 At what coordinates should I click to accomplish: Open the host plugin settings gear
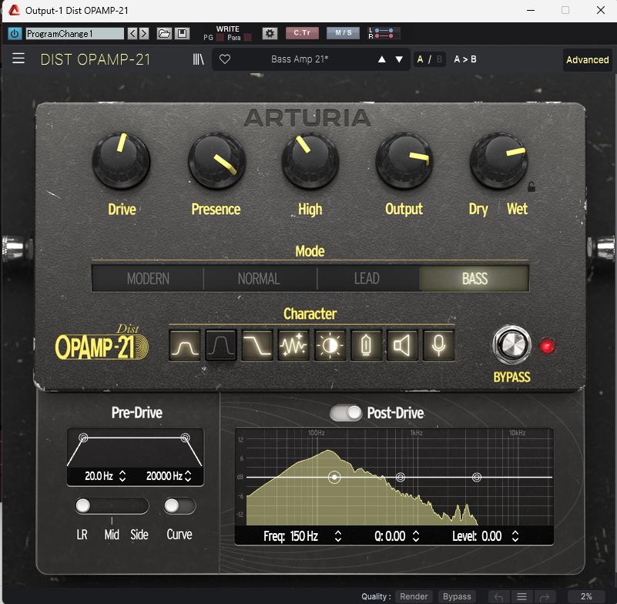270,33
